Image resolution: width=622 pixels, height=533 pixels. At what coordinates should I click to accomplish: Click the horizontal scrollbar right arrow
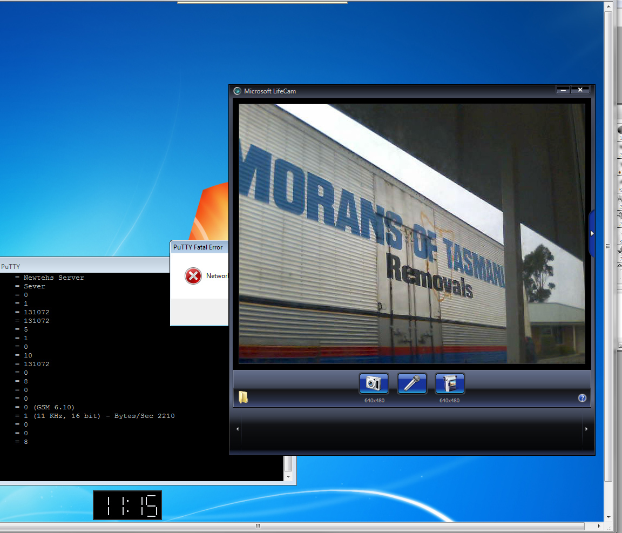(599, 527)
